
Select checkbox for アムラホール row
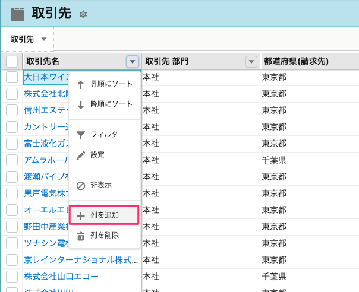tap(12, 160)
